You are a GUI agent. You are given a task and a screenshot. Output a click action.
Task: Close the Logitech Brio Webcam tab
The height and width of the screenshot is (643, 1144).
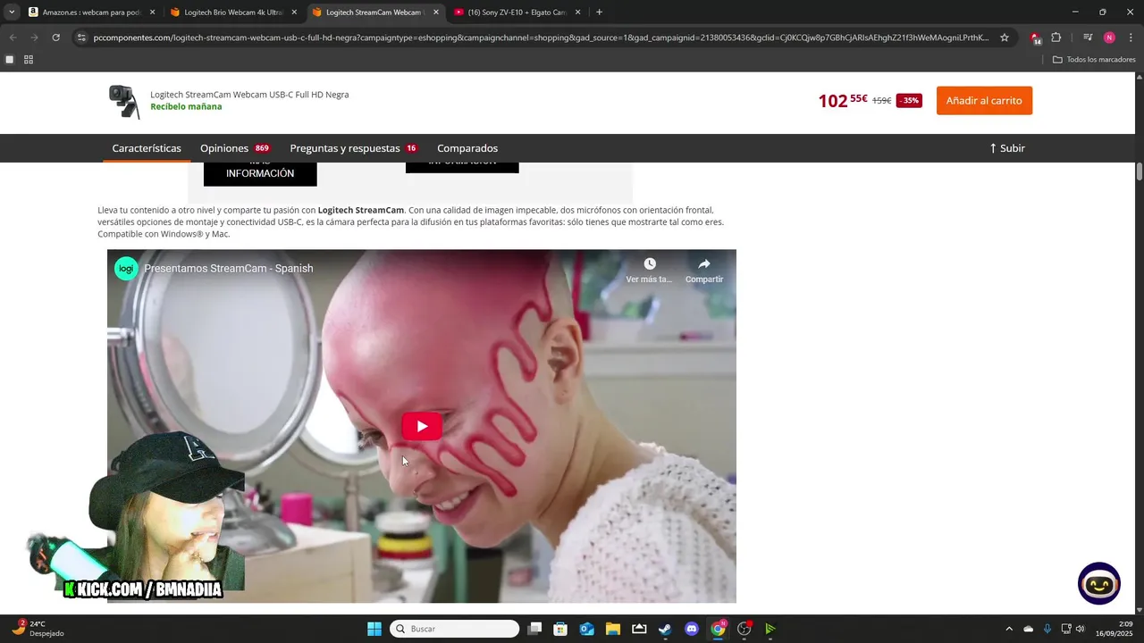coord(294,13)
